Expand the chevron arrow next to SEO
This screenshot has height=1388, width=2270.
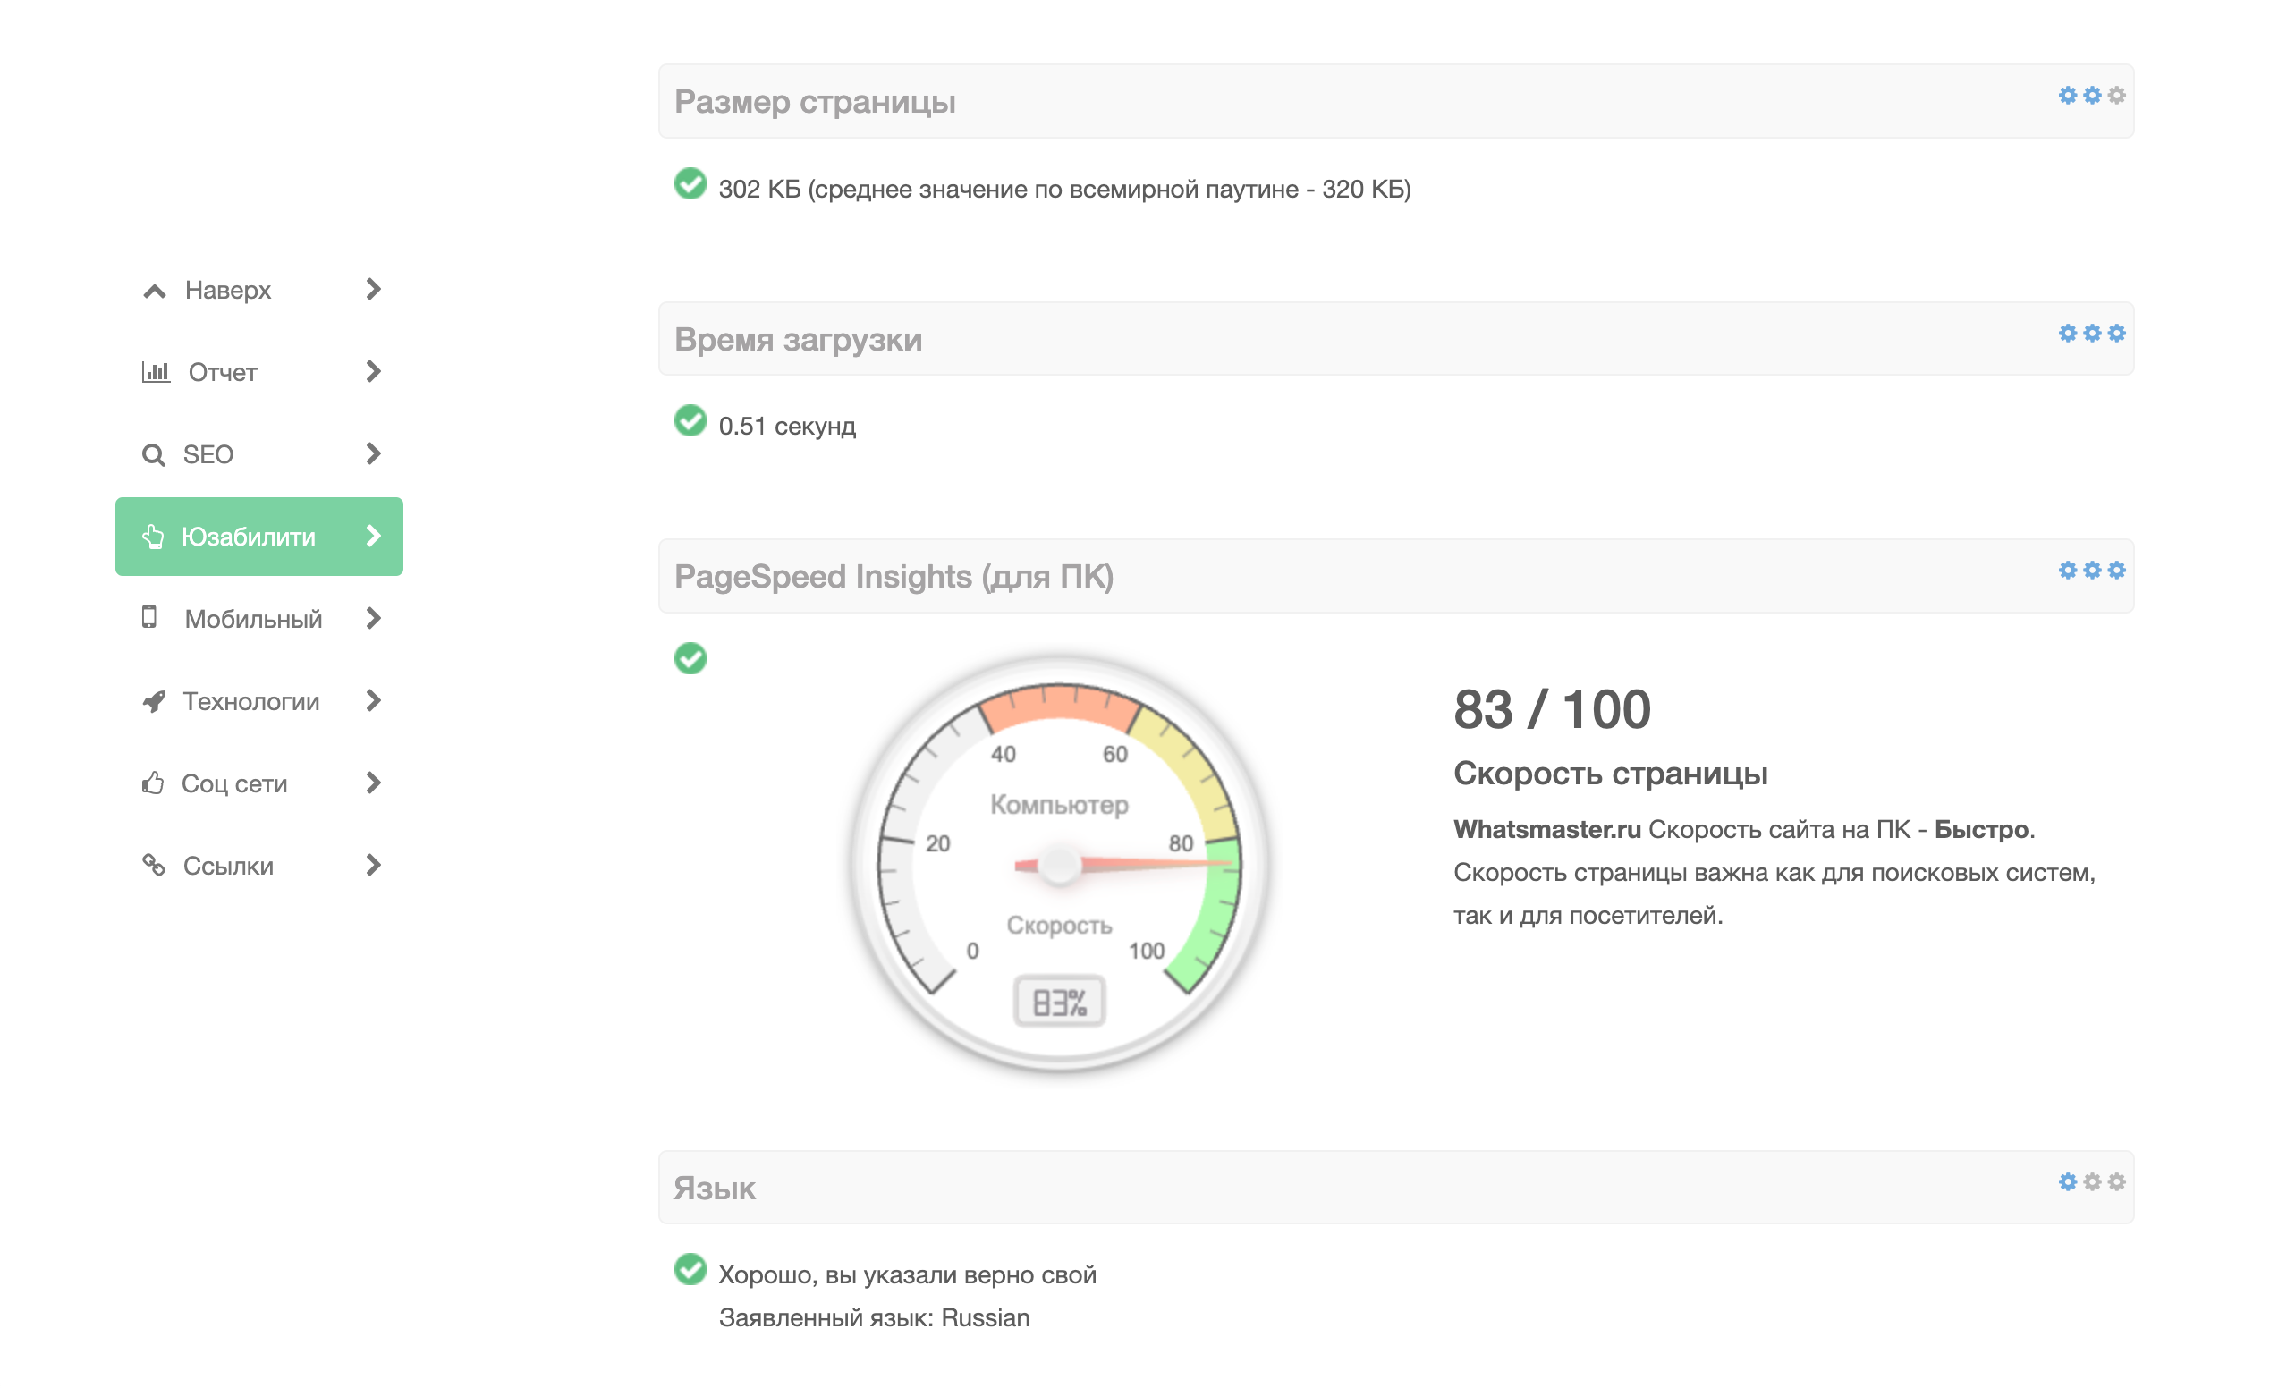pos(373,454)
